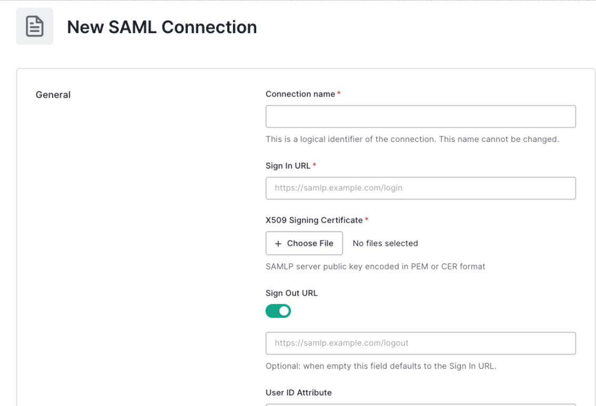Select the Sign Out URL input box
Screen dimensions: 596x406
tap(420, 343)
